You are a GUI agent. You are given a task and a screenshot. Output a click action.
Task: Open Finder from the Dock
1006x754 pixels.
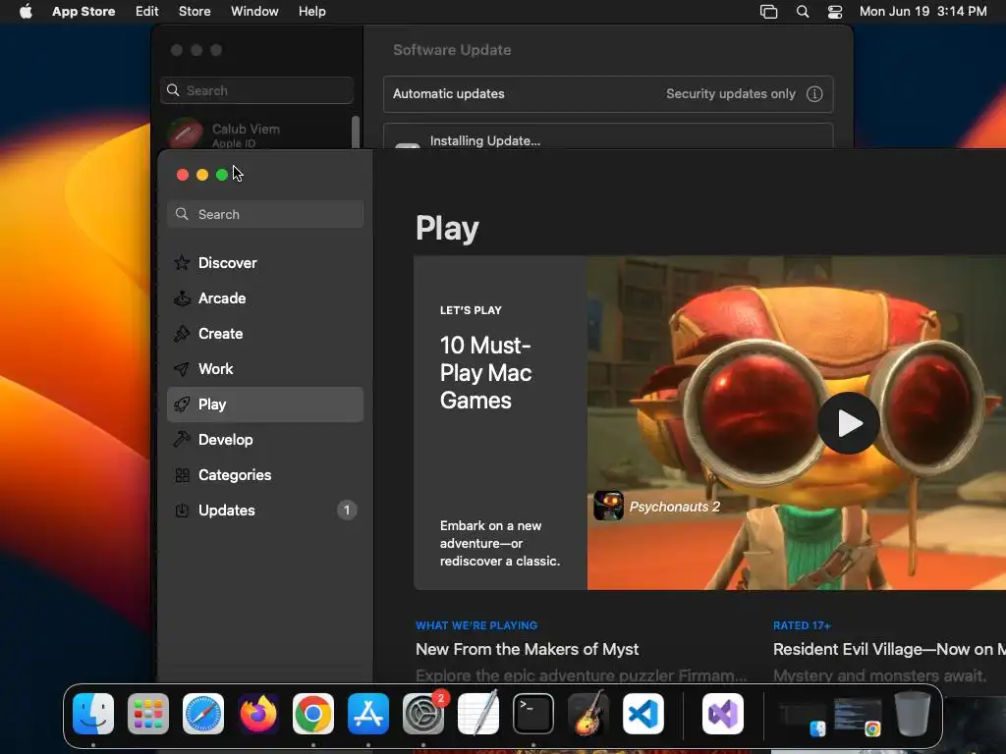tap(93, 714)
